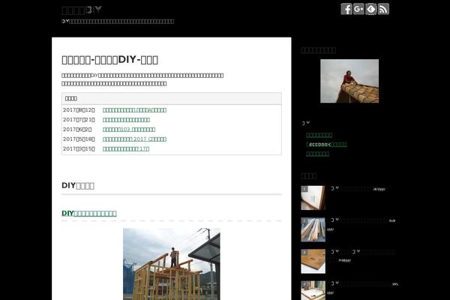Open popular post thumbnail number 3 plywood
Image resolution: width=450 pixels, height=300 pixels.
(313, 261)
